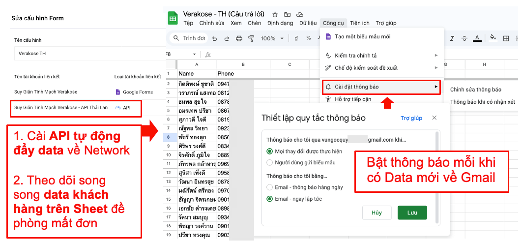The width and height of the screenshot is (522, 243).
Task: Apply percent format with % icon
Action: click(309, 38)
